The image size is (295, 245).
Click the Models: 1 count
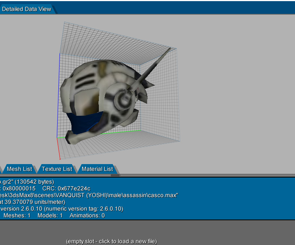click(50, 215)
